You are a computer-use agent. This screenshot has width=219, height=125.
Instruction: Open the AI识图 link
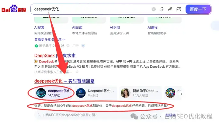coord(115,27)
